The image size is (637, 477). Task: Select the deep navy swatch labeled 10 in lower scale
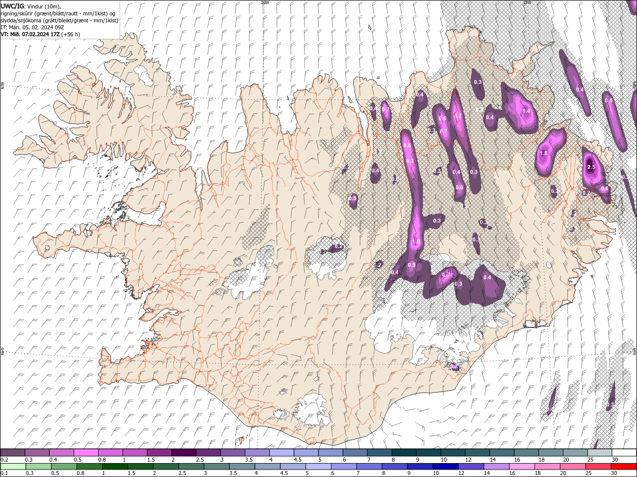[445, 466]
